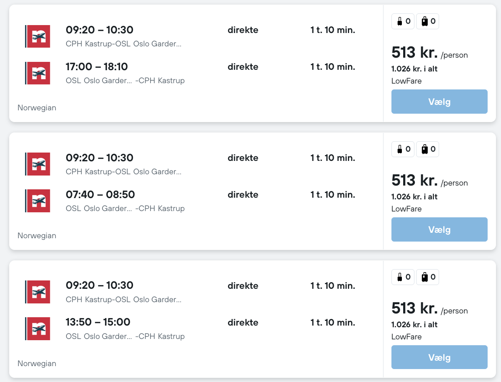The image size is (501, 382).
Task: Click Norwegian logo beside 07:40 – 08:50 flight
Action: (x=38, y=201)
